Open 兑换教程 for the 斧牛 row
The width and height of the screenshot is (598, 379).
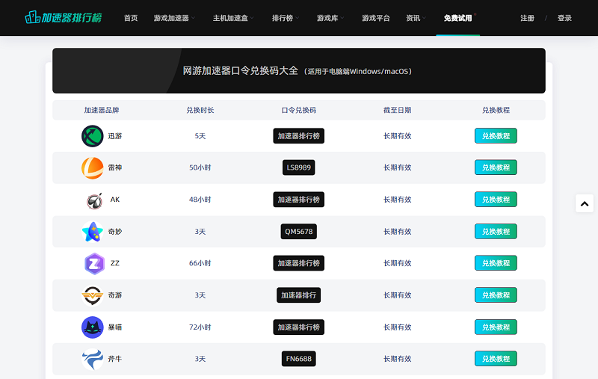click(x=496, y=359)
